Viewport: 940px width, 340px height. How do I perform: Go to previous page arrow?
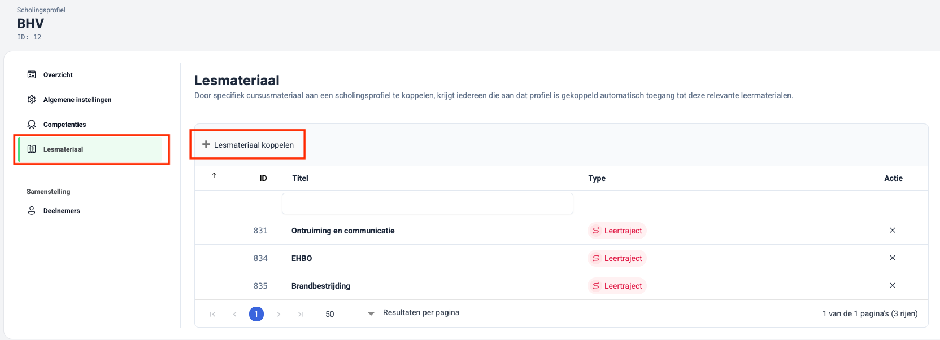234,314
